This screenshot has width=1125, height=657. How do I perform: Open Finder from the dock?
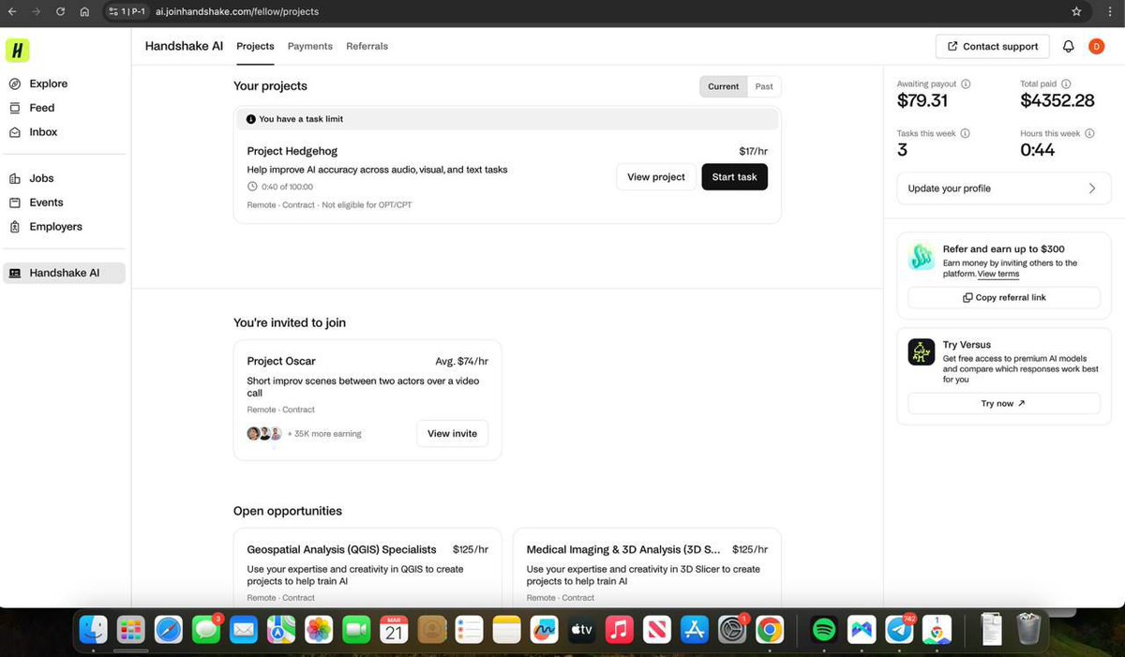[93, 629]
